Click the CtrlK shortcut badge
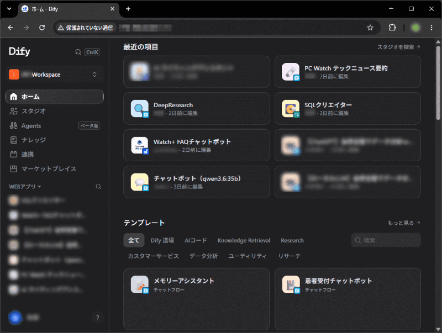The height and width of the screenshot is (333, 442). 92,52
